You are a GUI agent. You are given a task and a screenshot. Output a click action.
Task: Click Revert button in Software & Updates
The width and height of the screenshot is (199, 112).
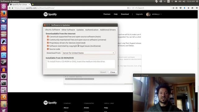coord(103,72)
